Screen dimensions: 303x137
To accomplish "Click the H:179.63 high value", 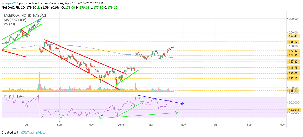I will point(83,8).
